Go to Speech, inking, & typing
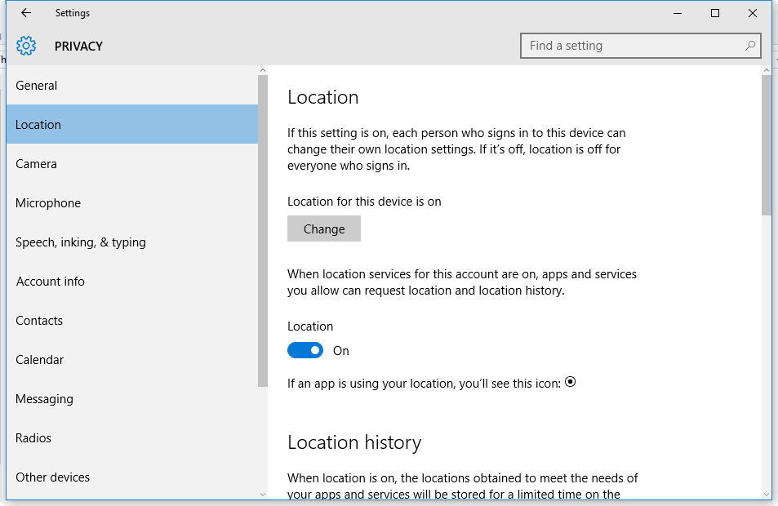 coord(81,242)
